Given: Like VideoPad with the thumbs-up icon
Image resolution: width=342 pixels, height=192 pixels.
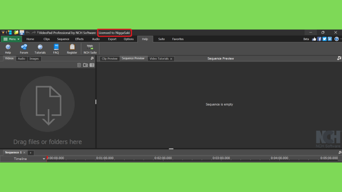Looking at the screenshot, I should (x=314, y=39).
